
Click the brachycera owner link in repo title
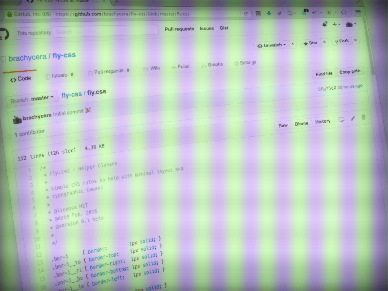click(27, 57)
